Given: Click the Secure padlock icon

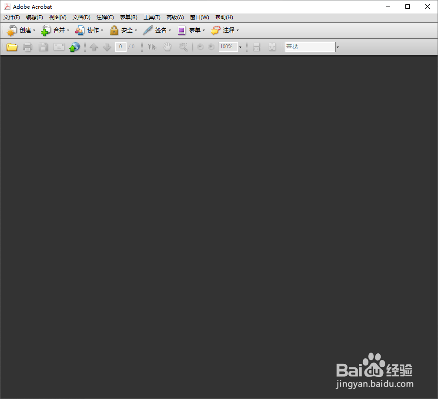Looking at the screenshot, I should pyautogui.click(x=114, y=30).
